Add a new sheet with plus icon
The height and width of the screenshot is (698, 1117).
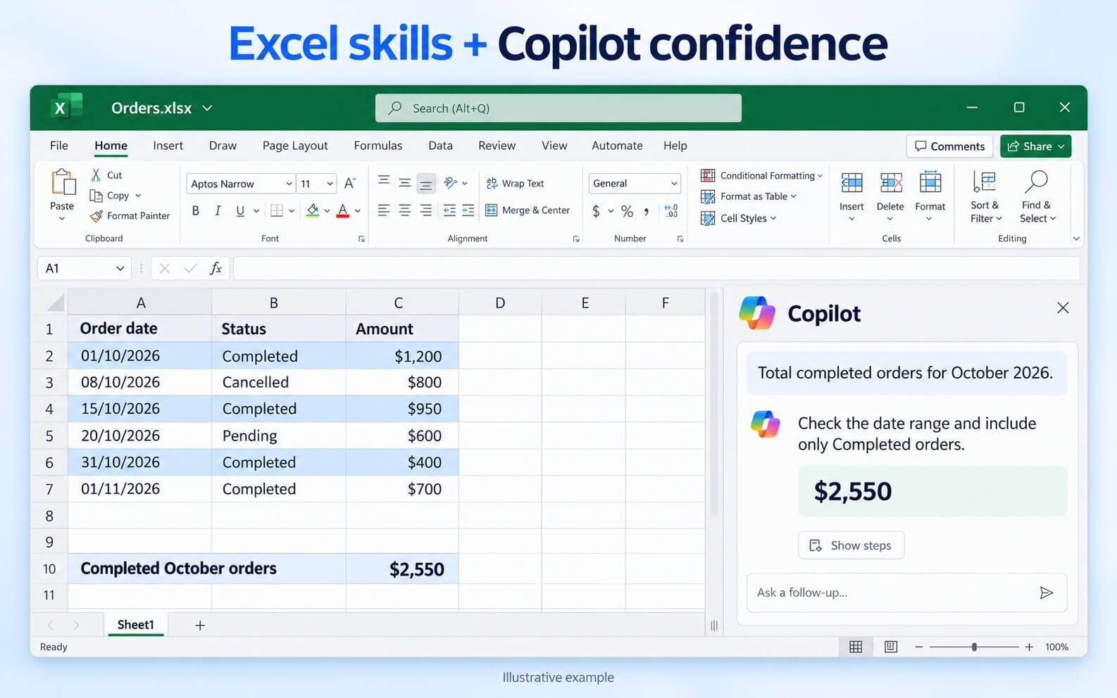(200, 625)
